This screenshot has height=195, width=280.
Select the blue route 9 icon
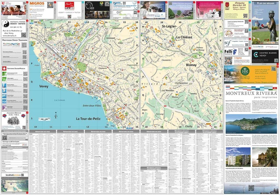point(4,91)
